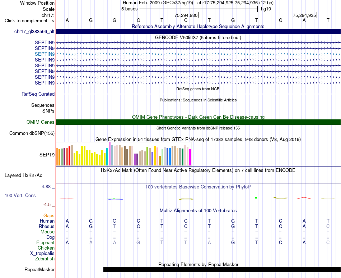Viewport: 341px width, 278px height.
Task: Click the Elephant species row label
Action: 46,242
